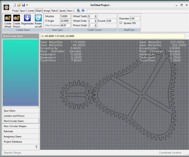
Task: Open Non-Circular Shapes panel
Action: coord(20,126)
